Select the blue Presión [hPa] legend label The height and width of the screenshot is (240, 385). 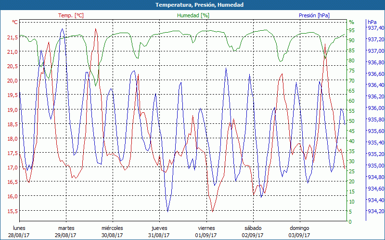[314, 15]
